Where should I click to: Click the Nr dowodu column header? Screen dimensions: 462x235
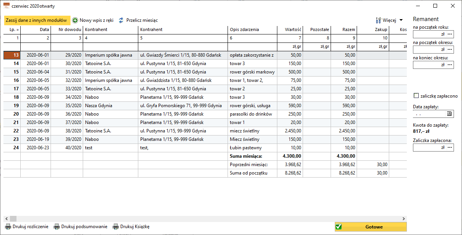click(67, 29)
